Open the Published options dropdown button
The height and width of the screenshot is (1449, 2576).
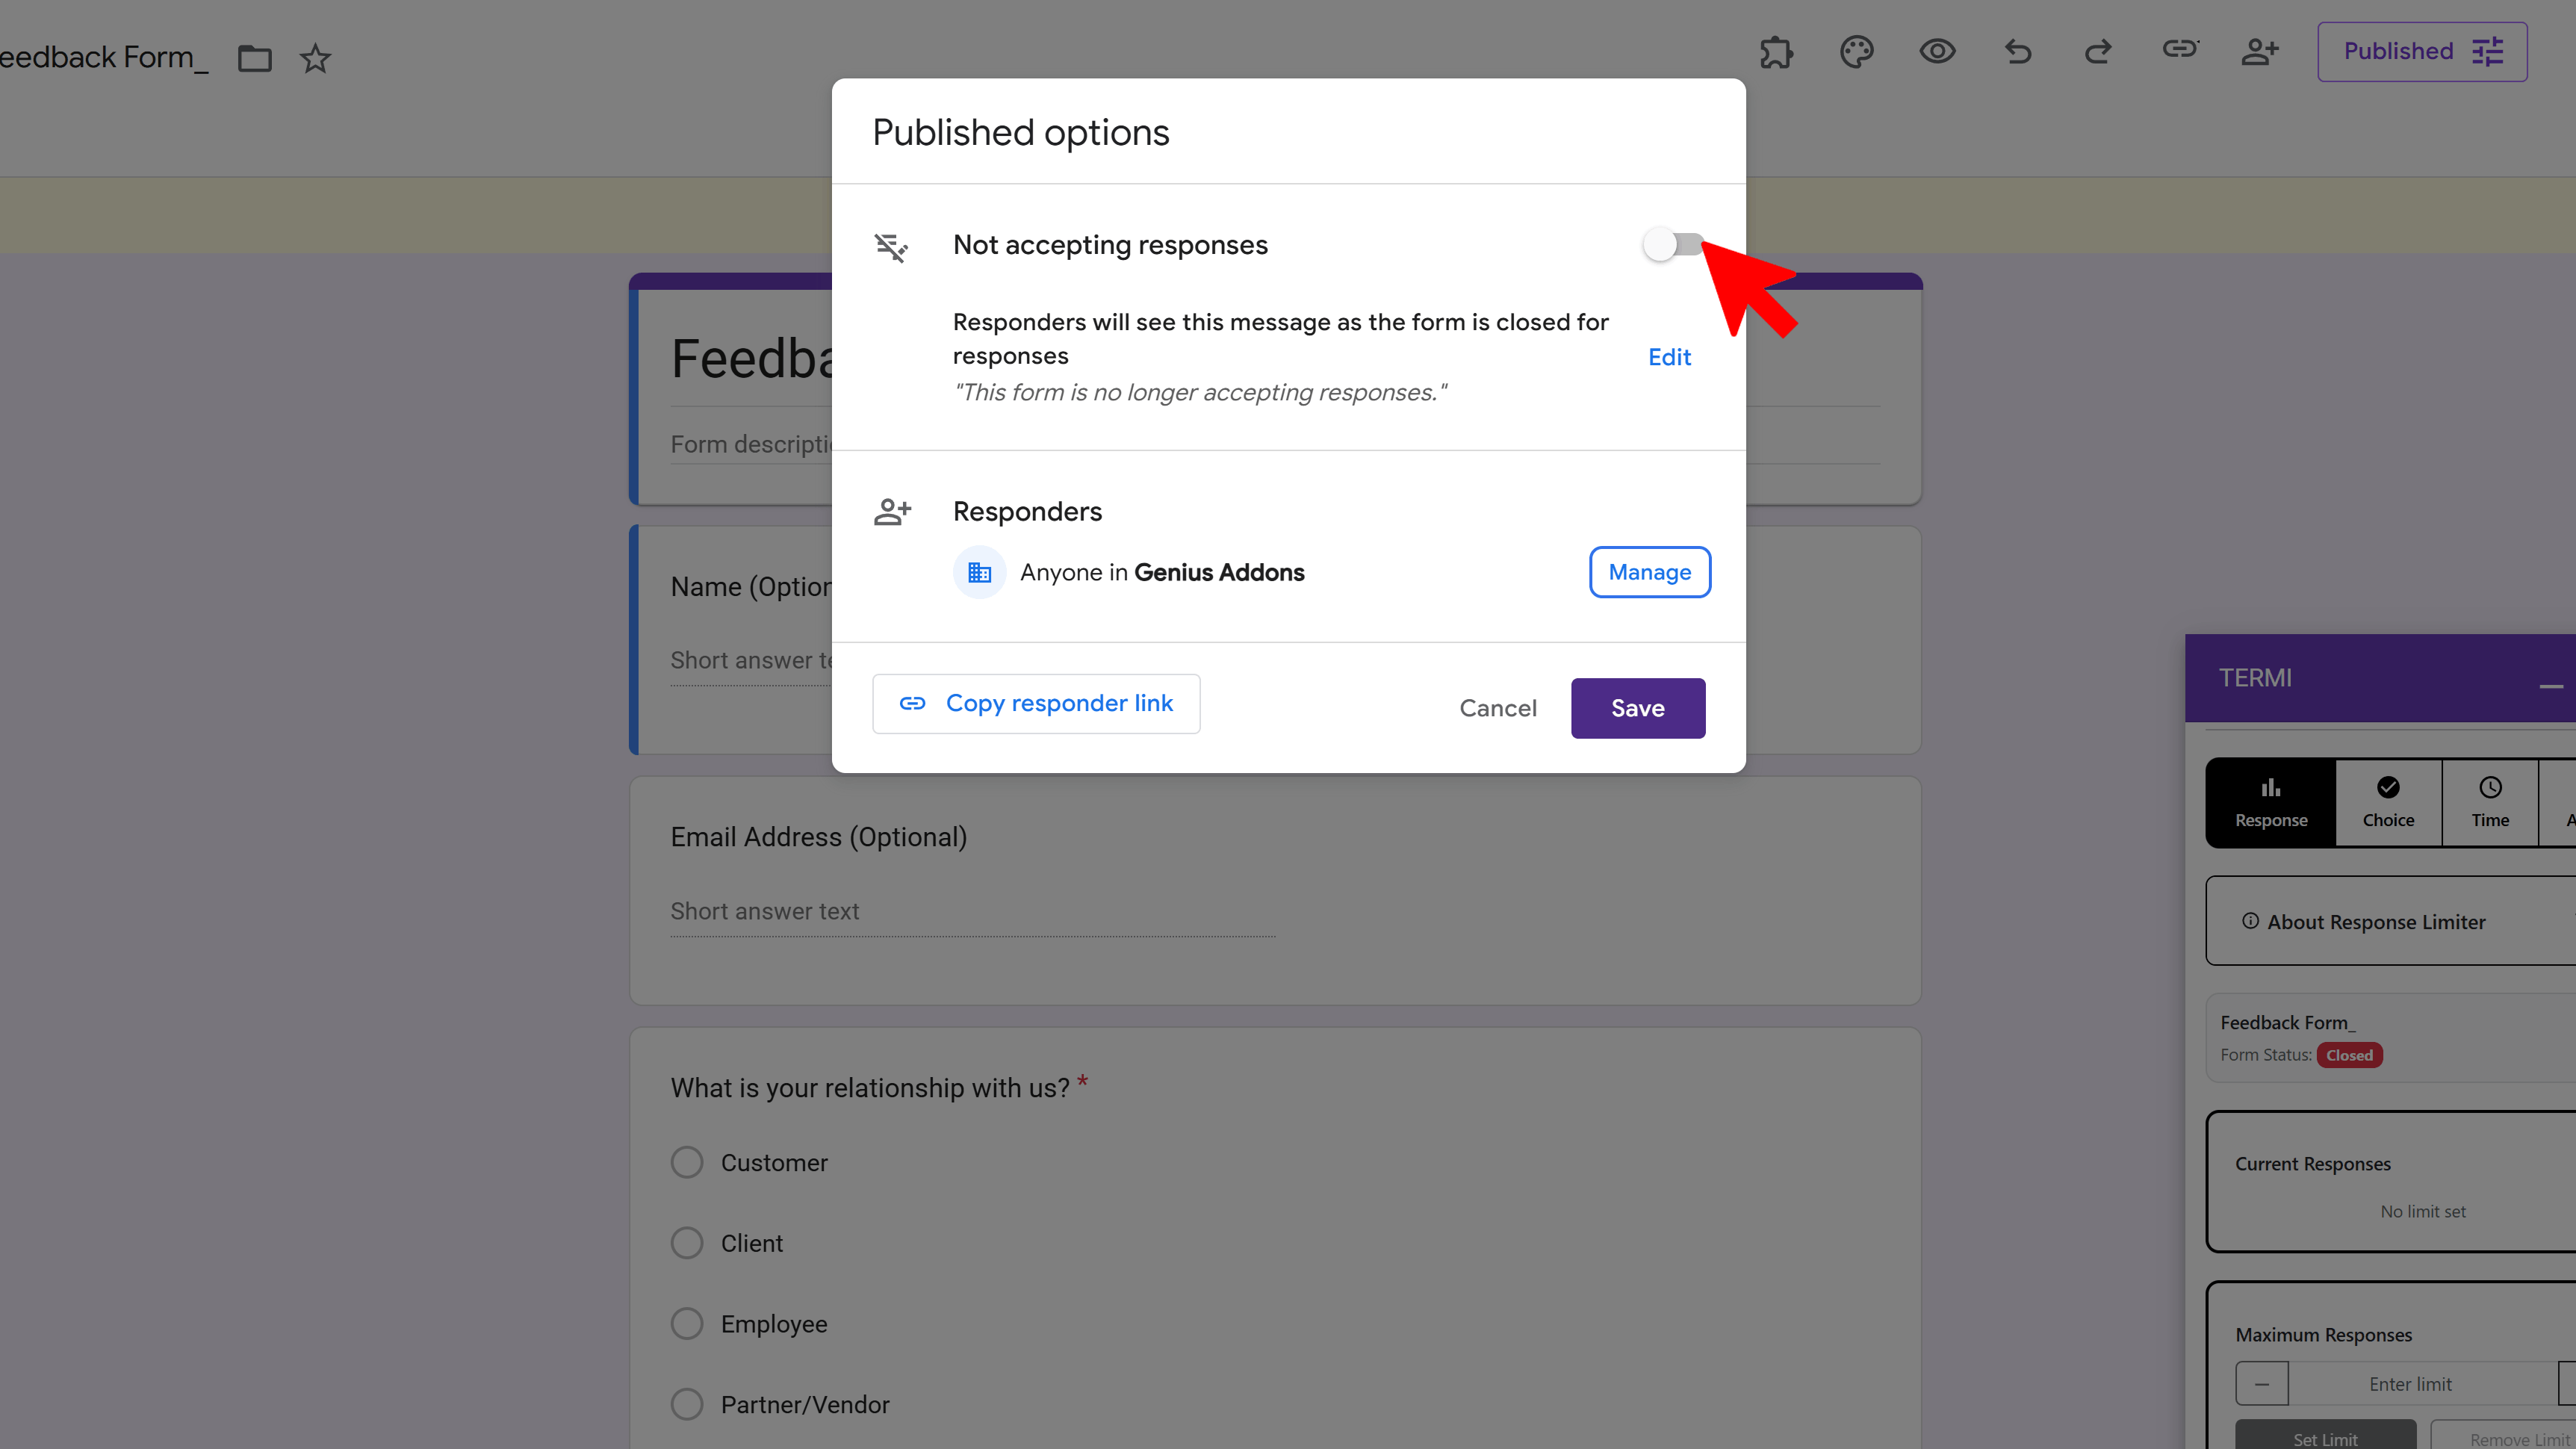[x=2422, y=52]
